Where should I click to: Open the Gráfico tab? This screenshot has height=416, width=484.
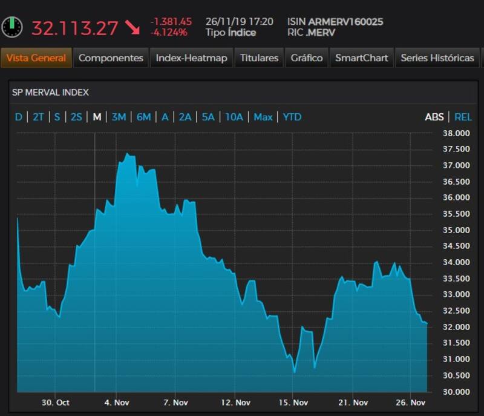click(307, 58)
